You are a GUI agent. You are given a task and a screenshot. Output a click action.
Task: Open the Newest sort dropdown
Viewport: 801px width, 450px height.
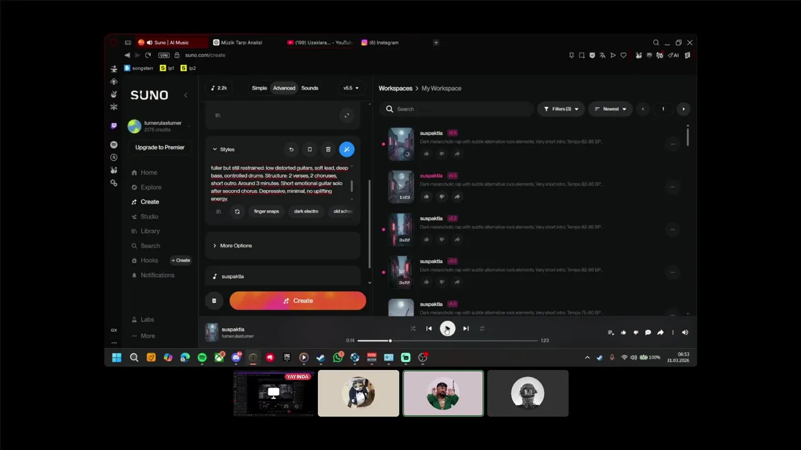[x=610, y=109]
